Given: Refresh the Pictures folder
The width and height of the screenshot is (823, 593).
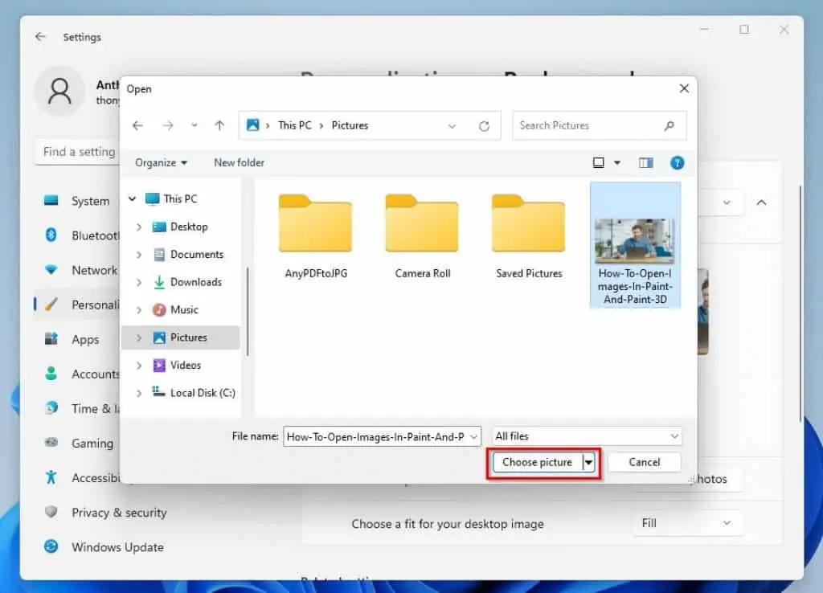Looking at the screenshot, I should click(485, 125).
